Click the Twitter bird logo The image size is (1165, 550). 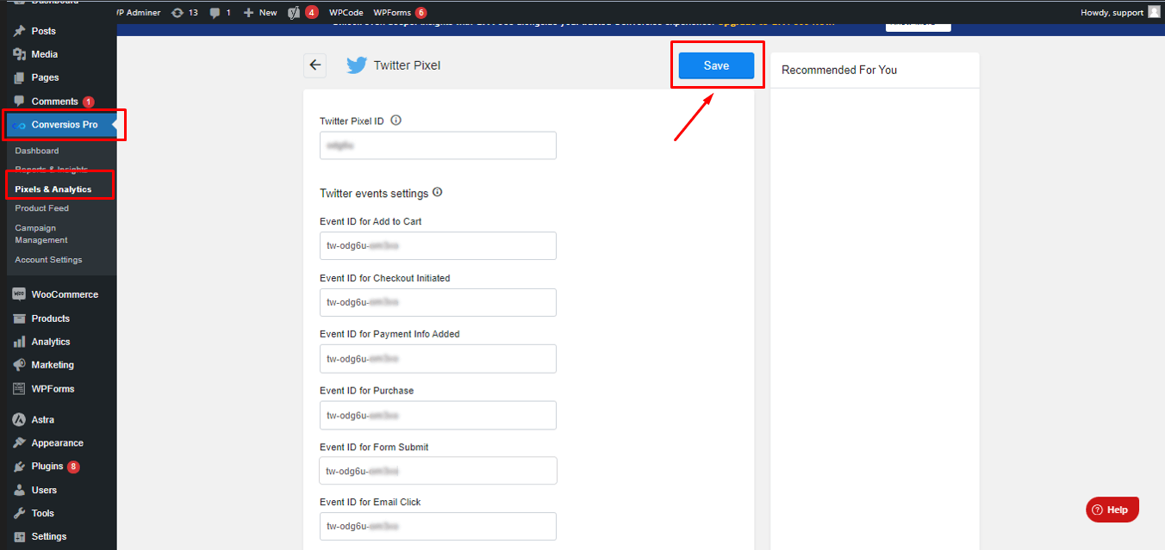[x=357, y=65]
